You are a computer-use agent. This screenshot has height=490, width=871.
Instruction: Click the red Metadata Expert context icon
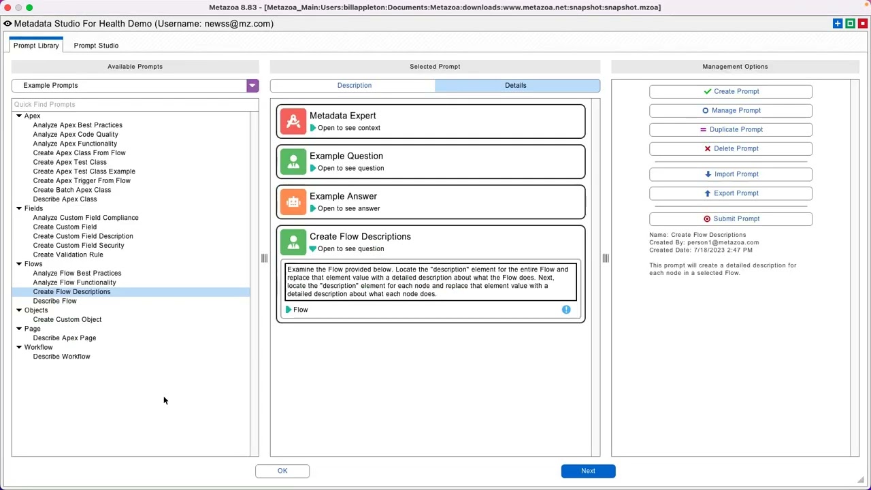(293, 122)
